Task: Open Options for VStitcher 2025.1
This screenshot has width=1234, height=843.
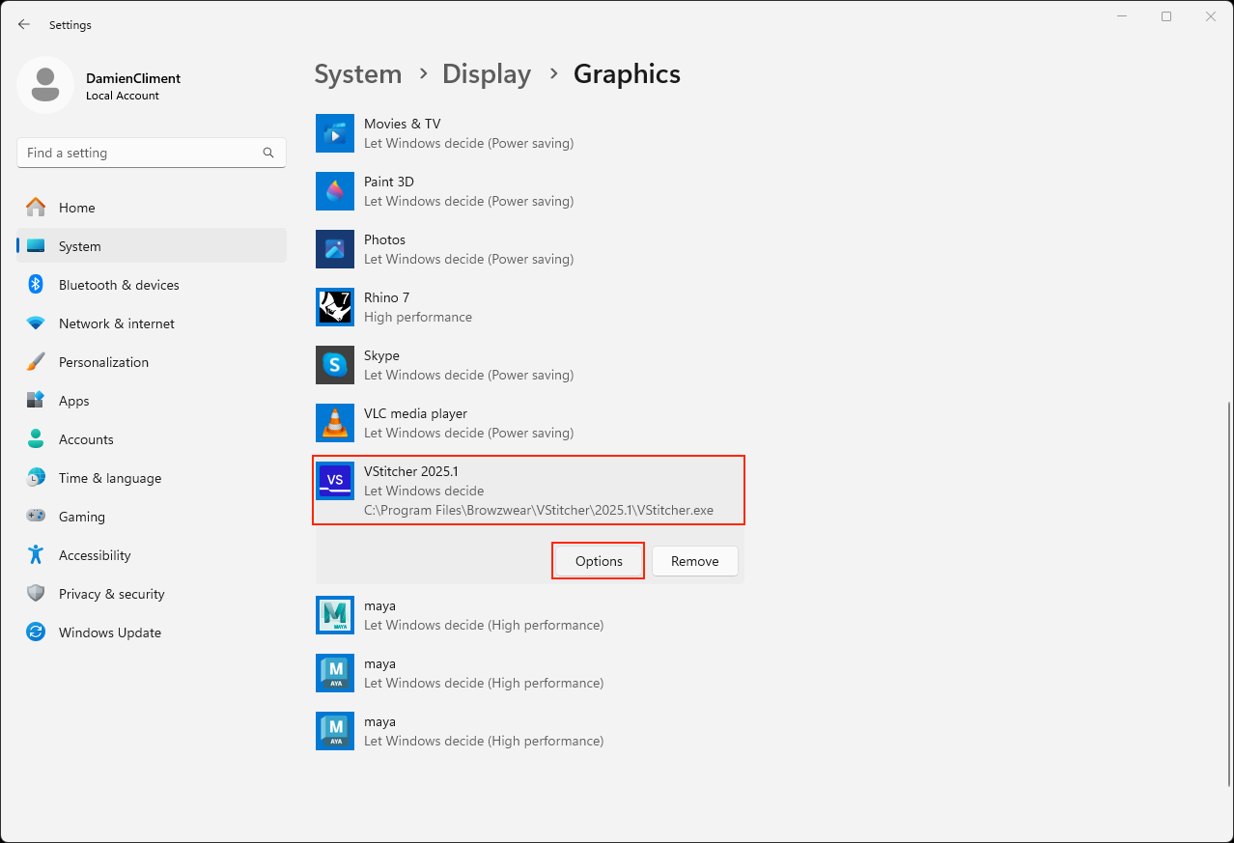Action: point(599,561)
